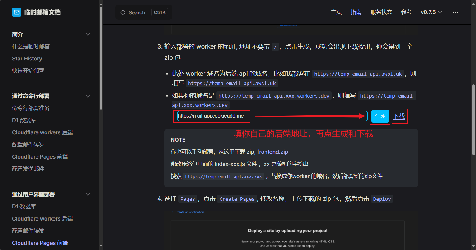The height and width of the screenshot is (250, 476).
Task: Go to the 主页 nav item
Action: 336,12
